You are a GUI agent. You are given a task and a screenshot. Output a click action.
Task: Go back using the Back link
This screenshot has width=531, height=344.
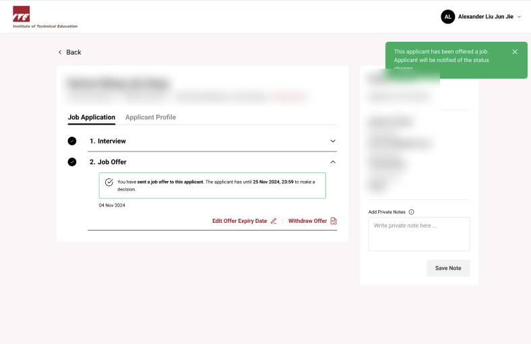click(x=69, y=52)
